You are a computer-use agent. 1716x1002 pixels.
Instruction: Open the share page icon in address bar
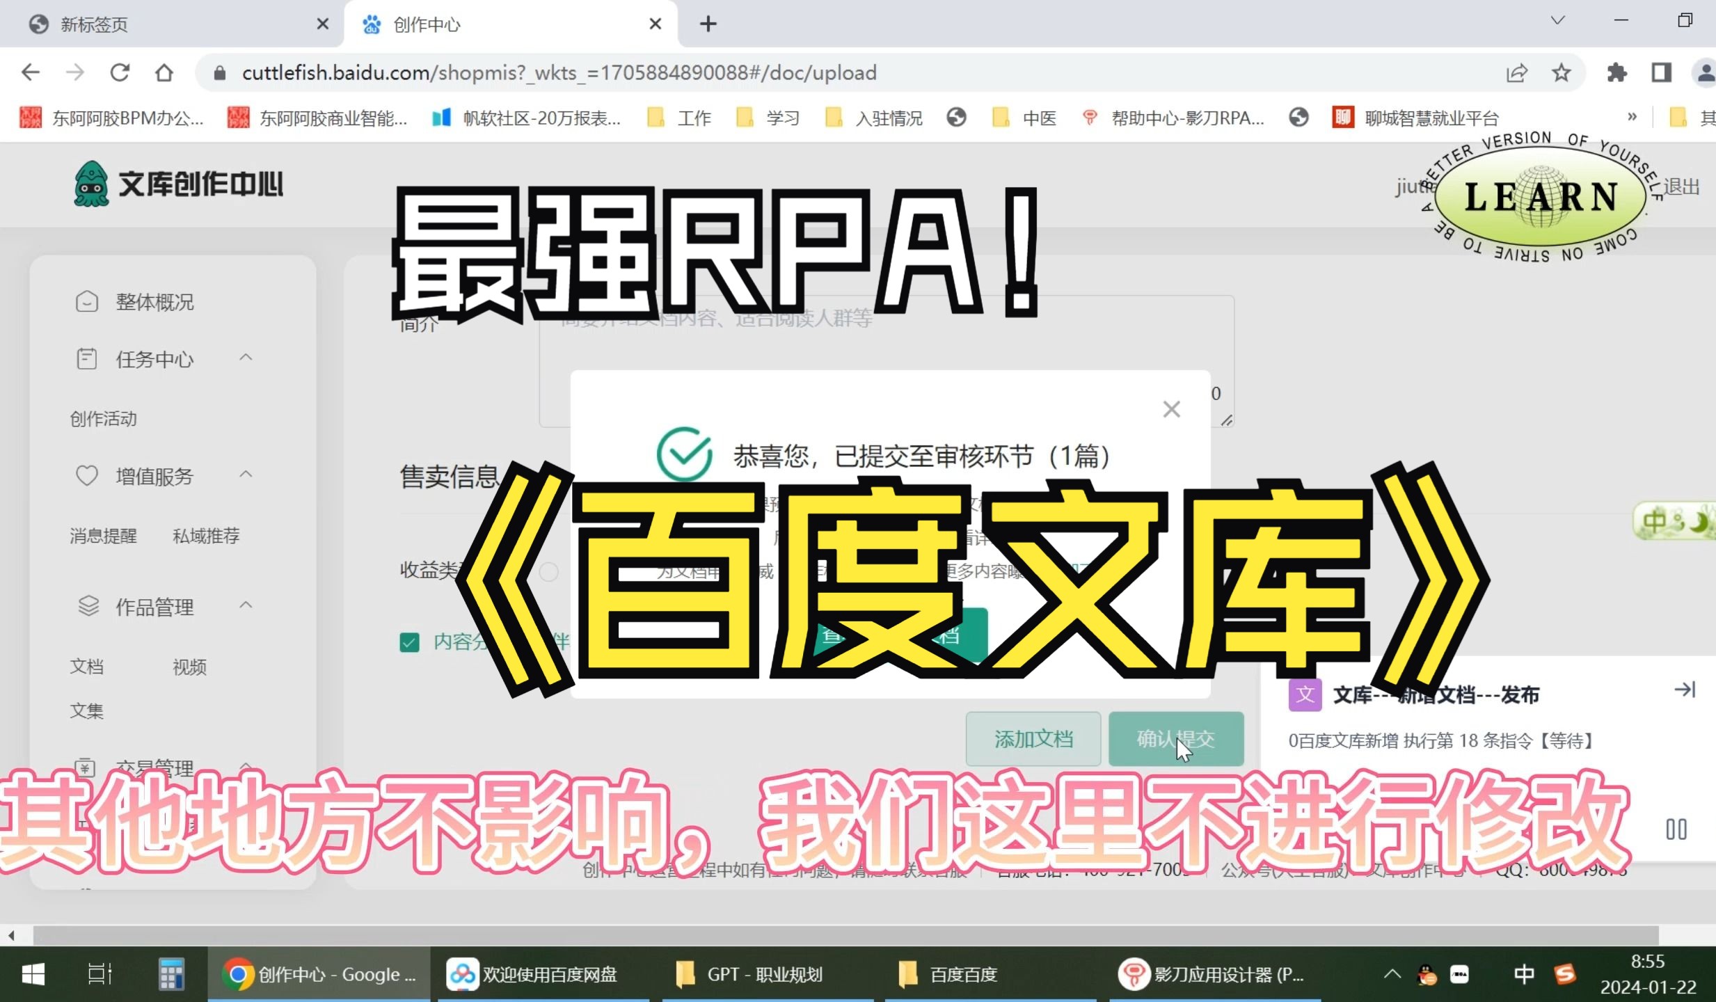(x=1516, y=72)
